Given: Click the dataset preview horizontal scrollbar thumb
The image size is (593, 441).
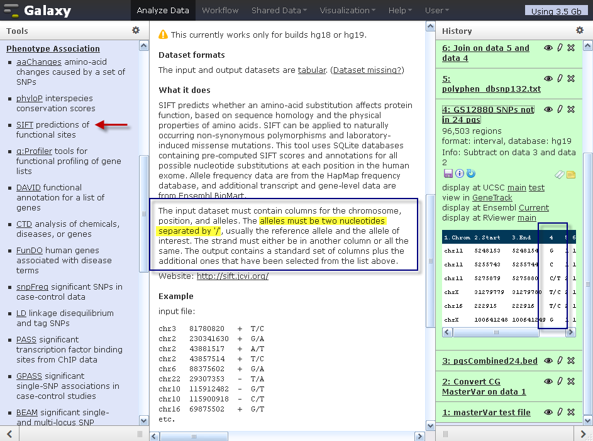Looking at the screenshot, I should coord(496,332).
